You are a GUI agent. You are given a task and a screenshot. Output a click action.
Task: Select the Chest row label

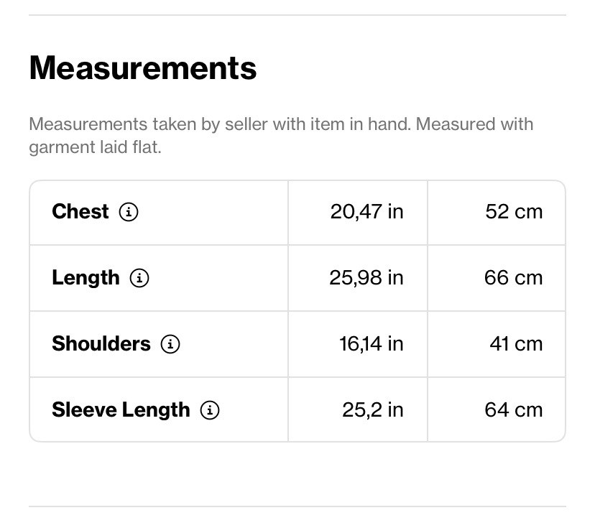[80, 212]
